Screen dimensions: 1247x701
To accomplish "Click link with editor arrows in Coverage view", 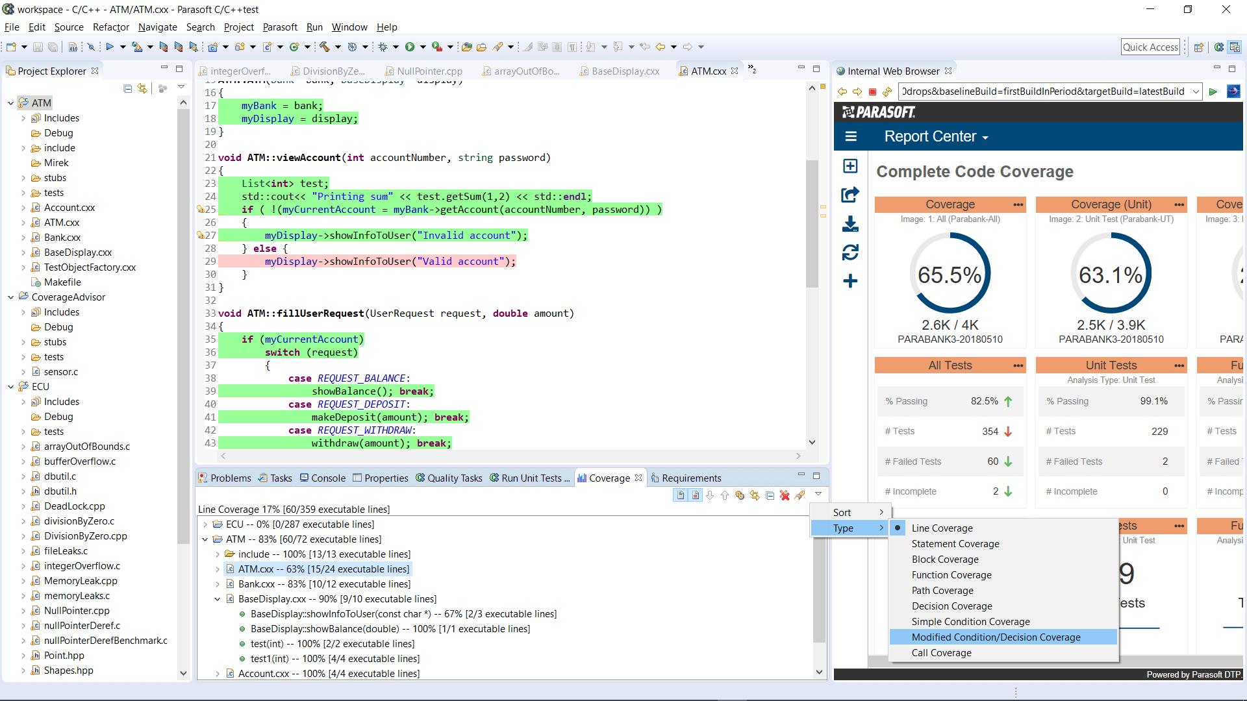I will click(755, 495).
